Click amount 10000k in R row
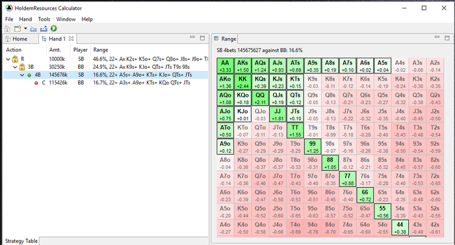This screenshot has width=455, height=245. (x=57, y=59)
